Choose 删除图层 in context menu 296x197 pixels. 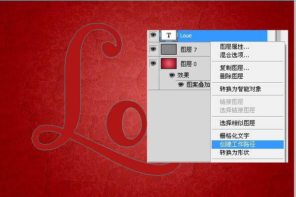coord(231,76)
